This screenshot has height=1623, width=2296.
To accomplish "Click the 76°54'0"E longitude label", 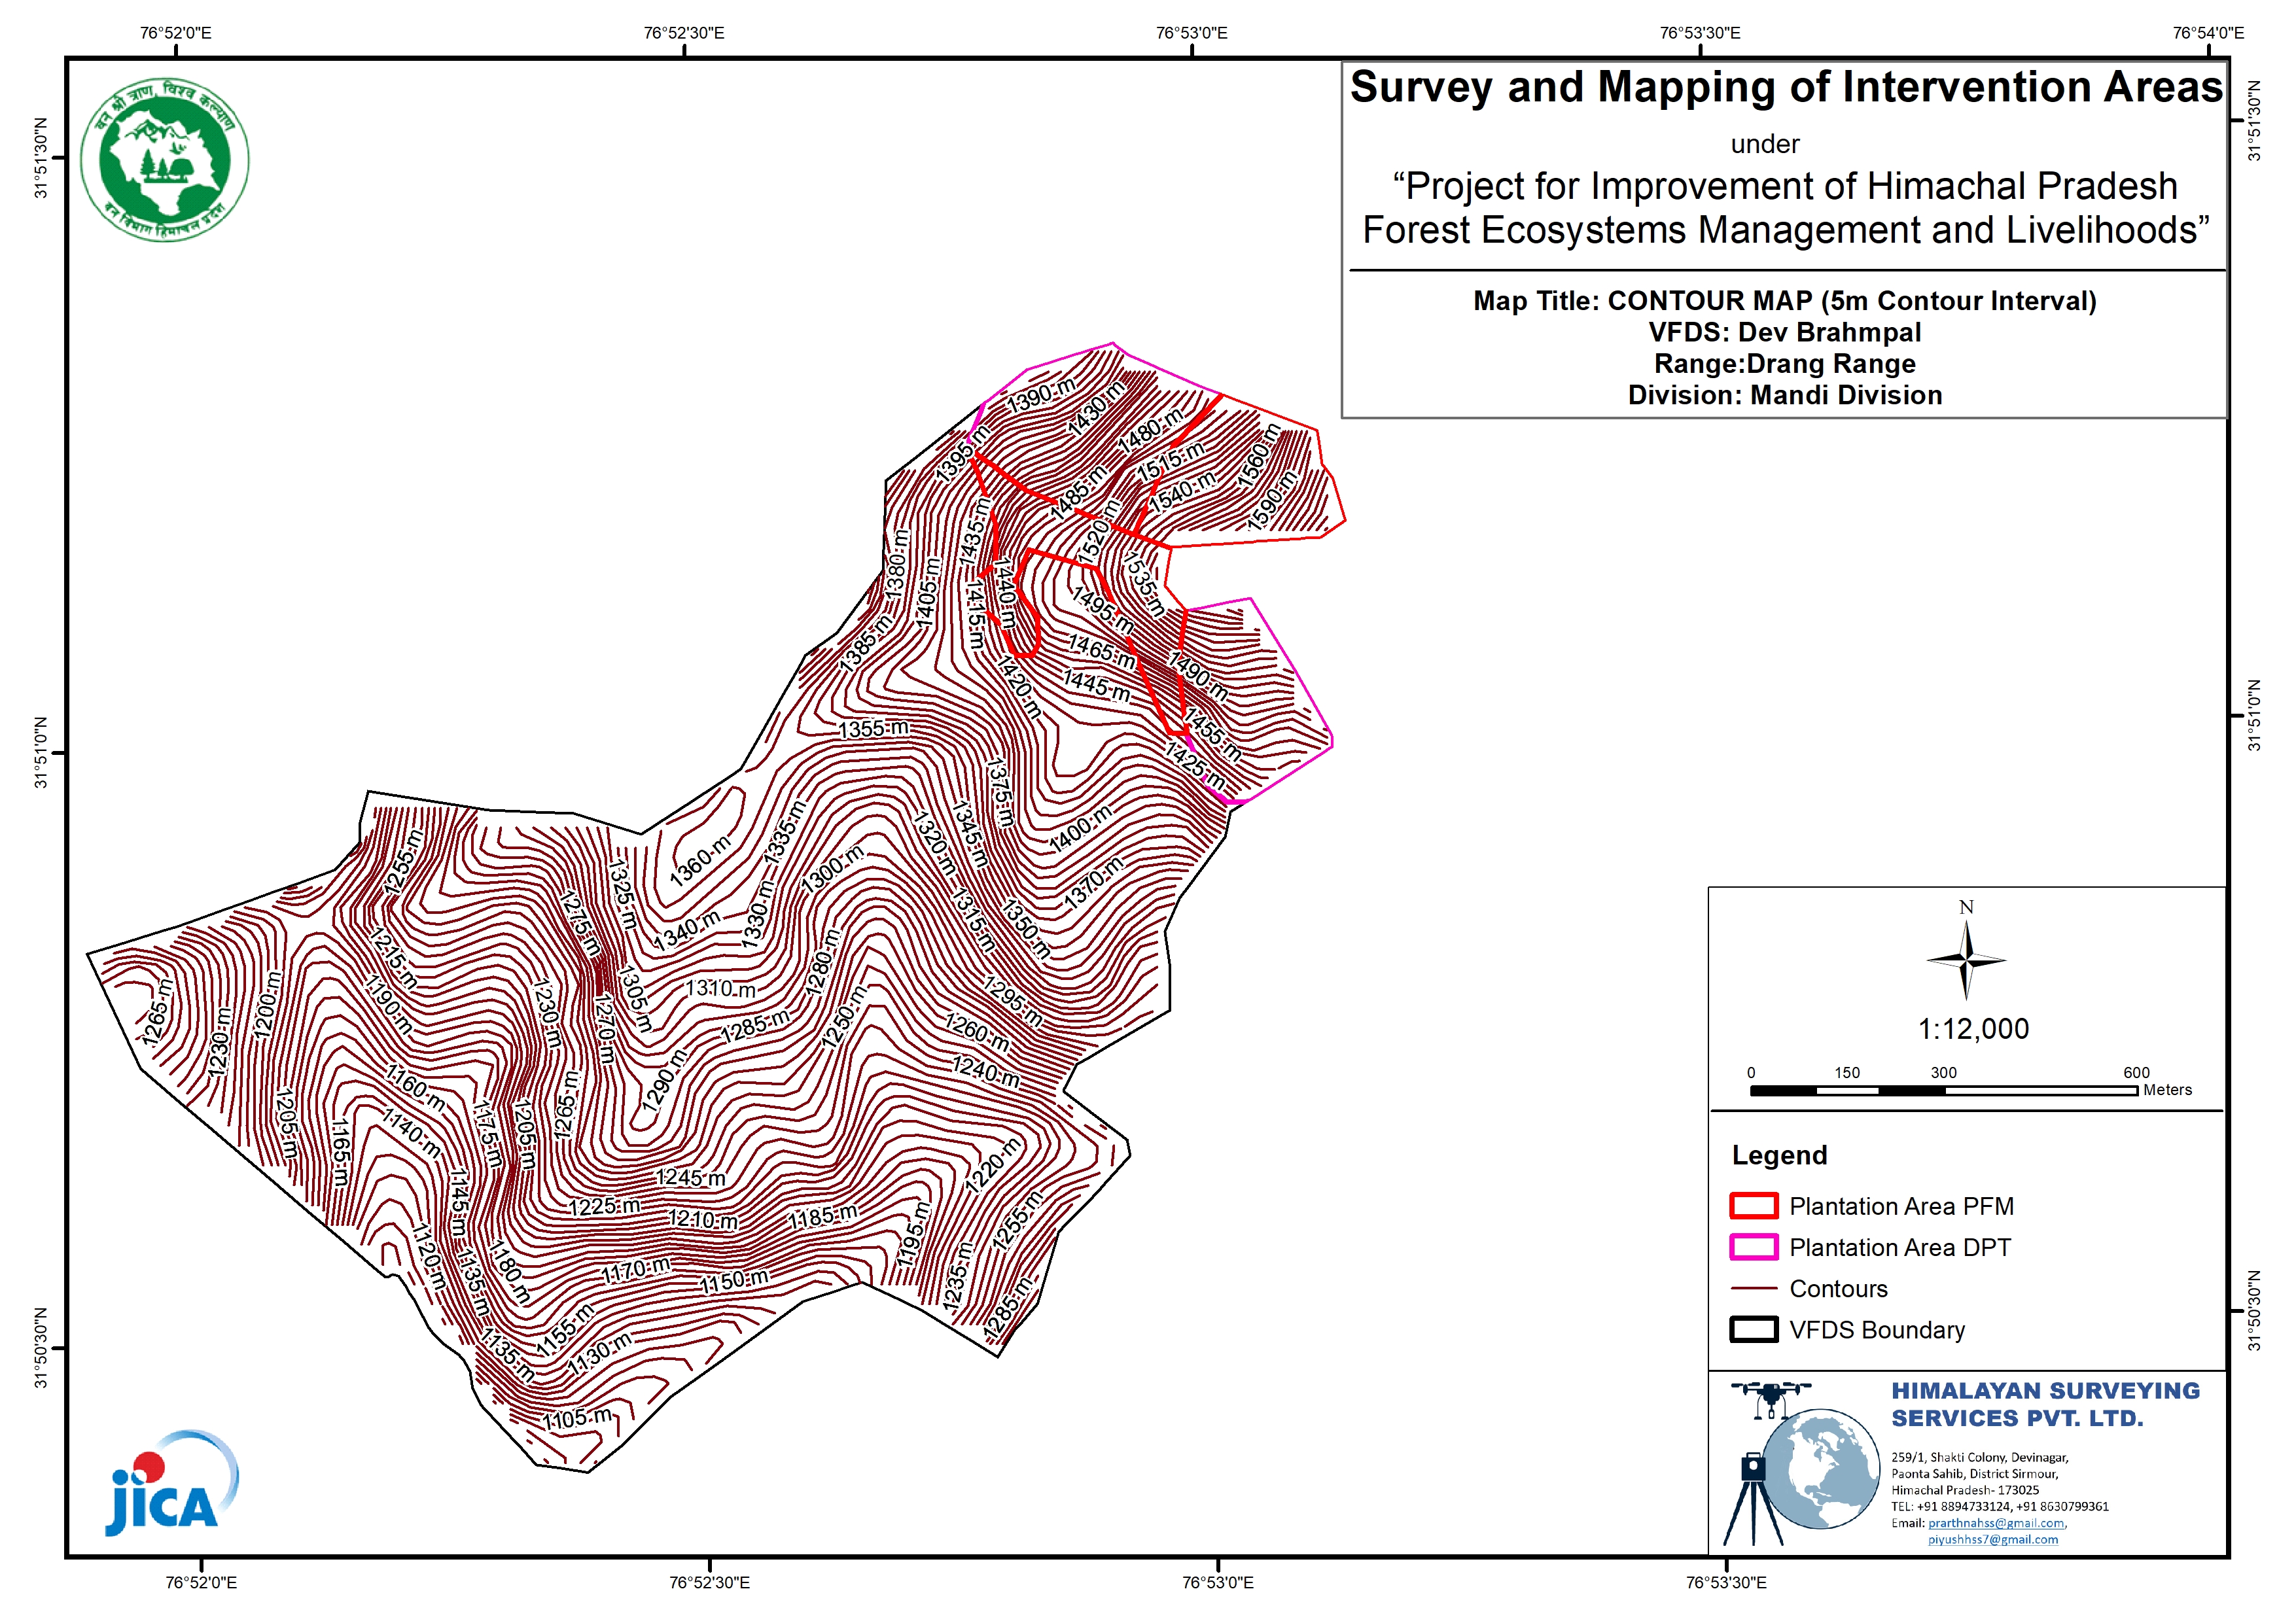I will coord(2208,33).
